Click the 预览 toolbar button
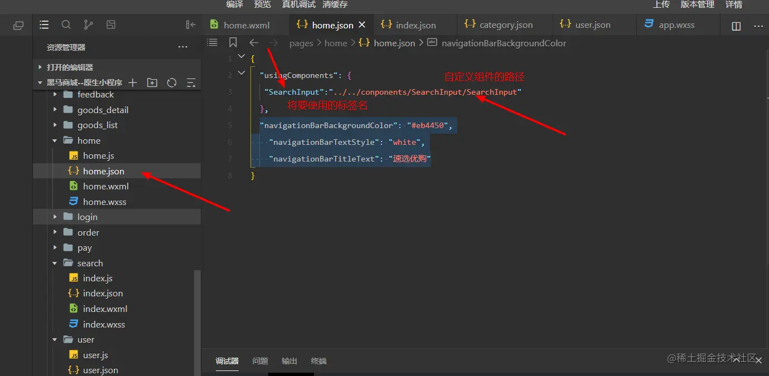The width and height of the screenshot is (769, 376). click(x=263, y=4)
